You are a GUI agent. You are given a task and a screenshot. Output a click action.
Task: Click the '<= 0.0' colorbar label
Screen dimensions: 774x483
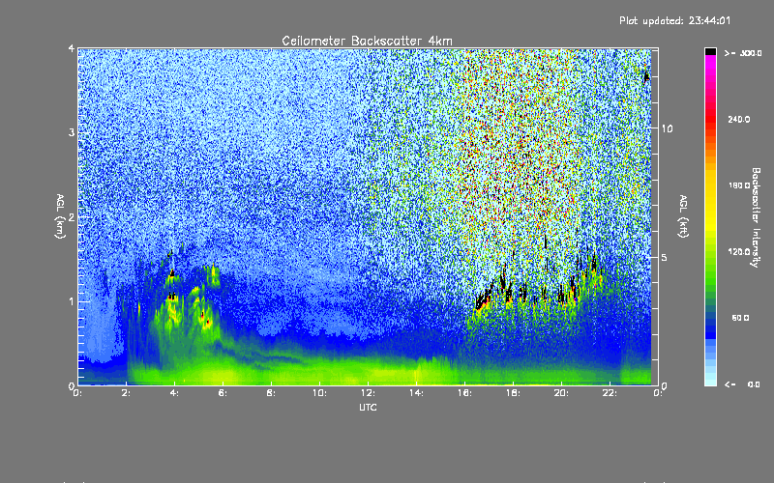click(x=742, y=384)
